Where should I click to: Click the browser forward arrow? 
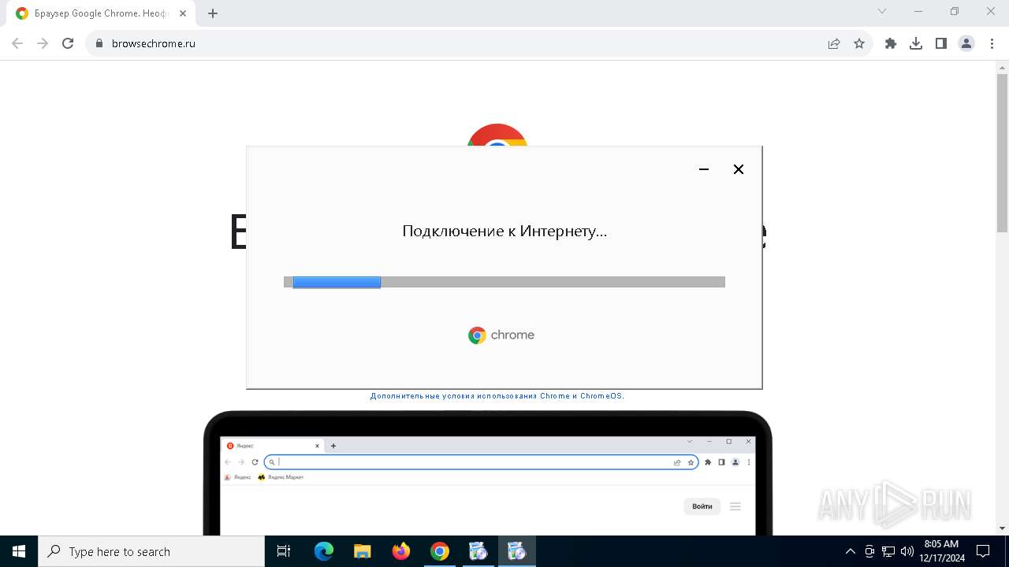click(x=43, y=43)
